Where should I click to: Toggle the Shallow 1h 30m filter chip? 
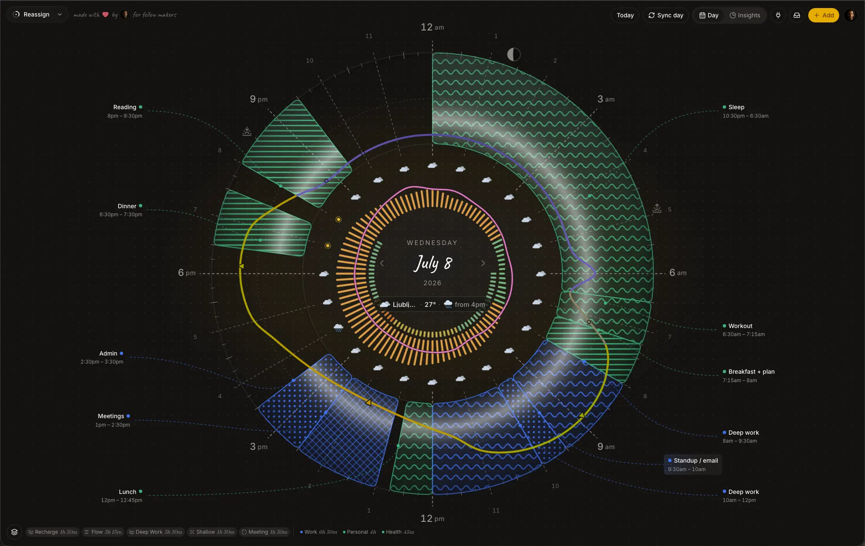(x=212, y=532)
